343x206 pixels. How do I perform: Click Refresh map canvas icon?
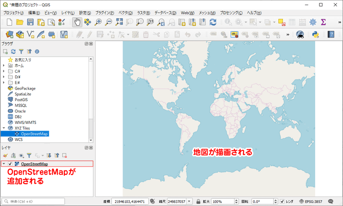(213, 22)
